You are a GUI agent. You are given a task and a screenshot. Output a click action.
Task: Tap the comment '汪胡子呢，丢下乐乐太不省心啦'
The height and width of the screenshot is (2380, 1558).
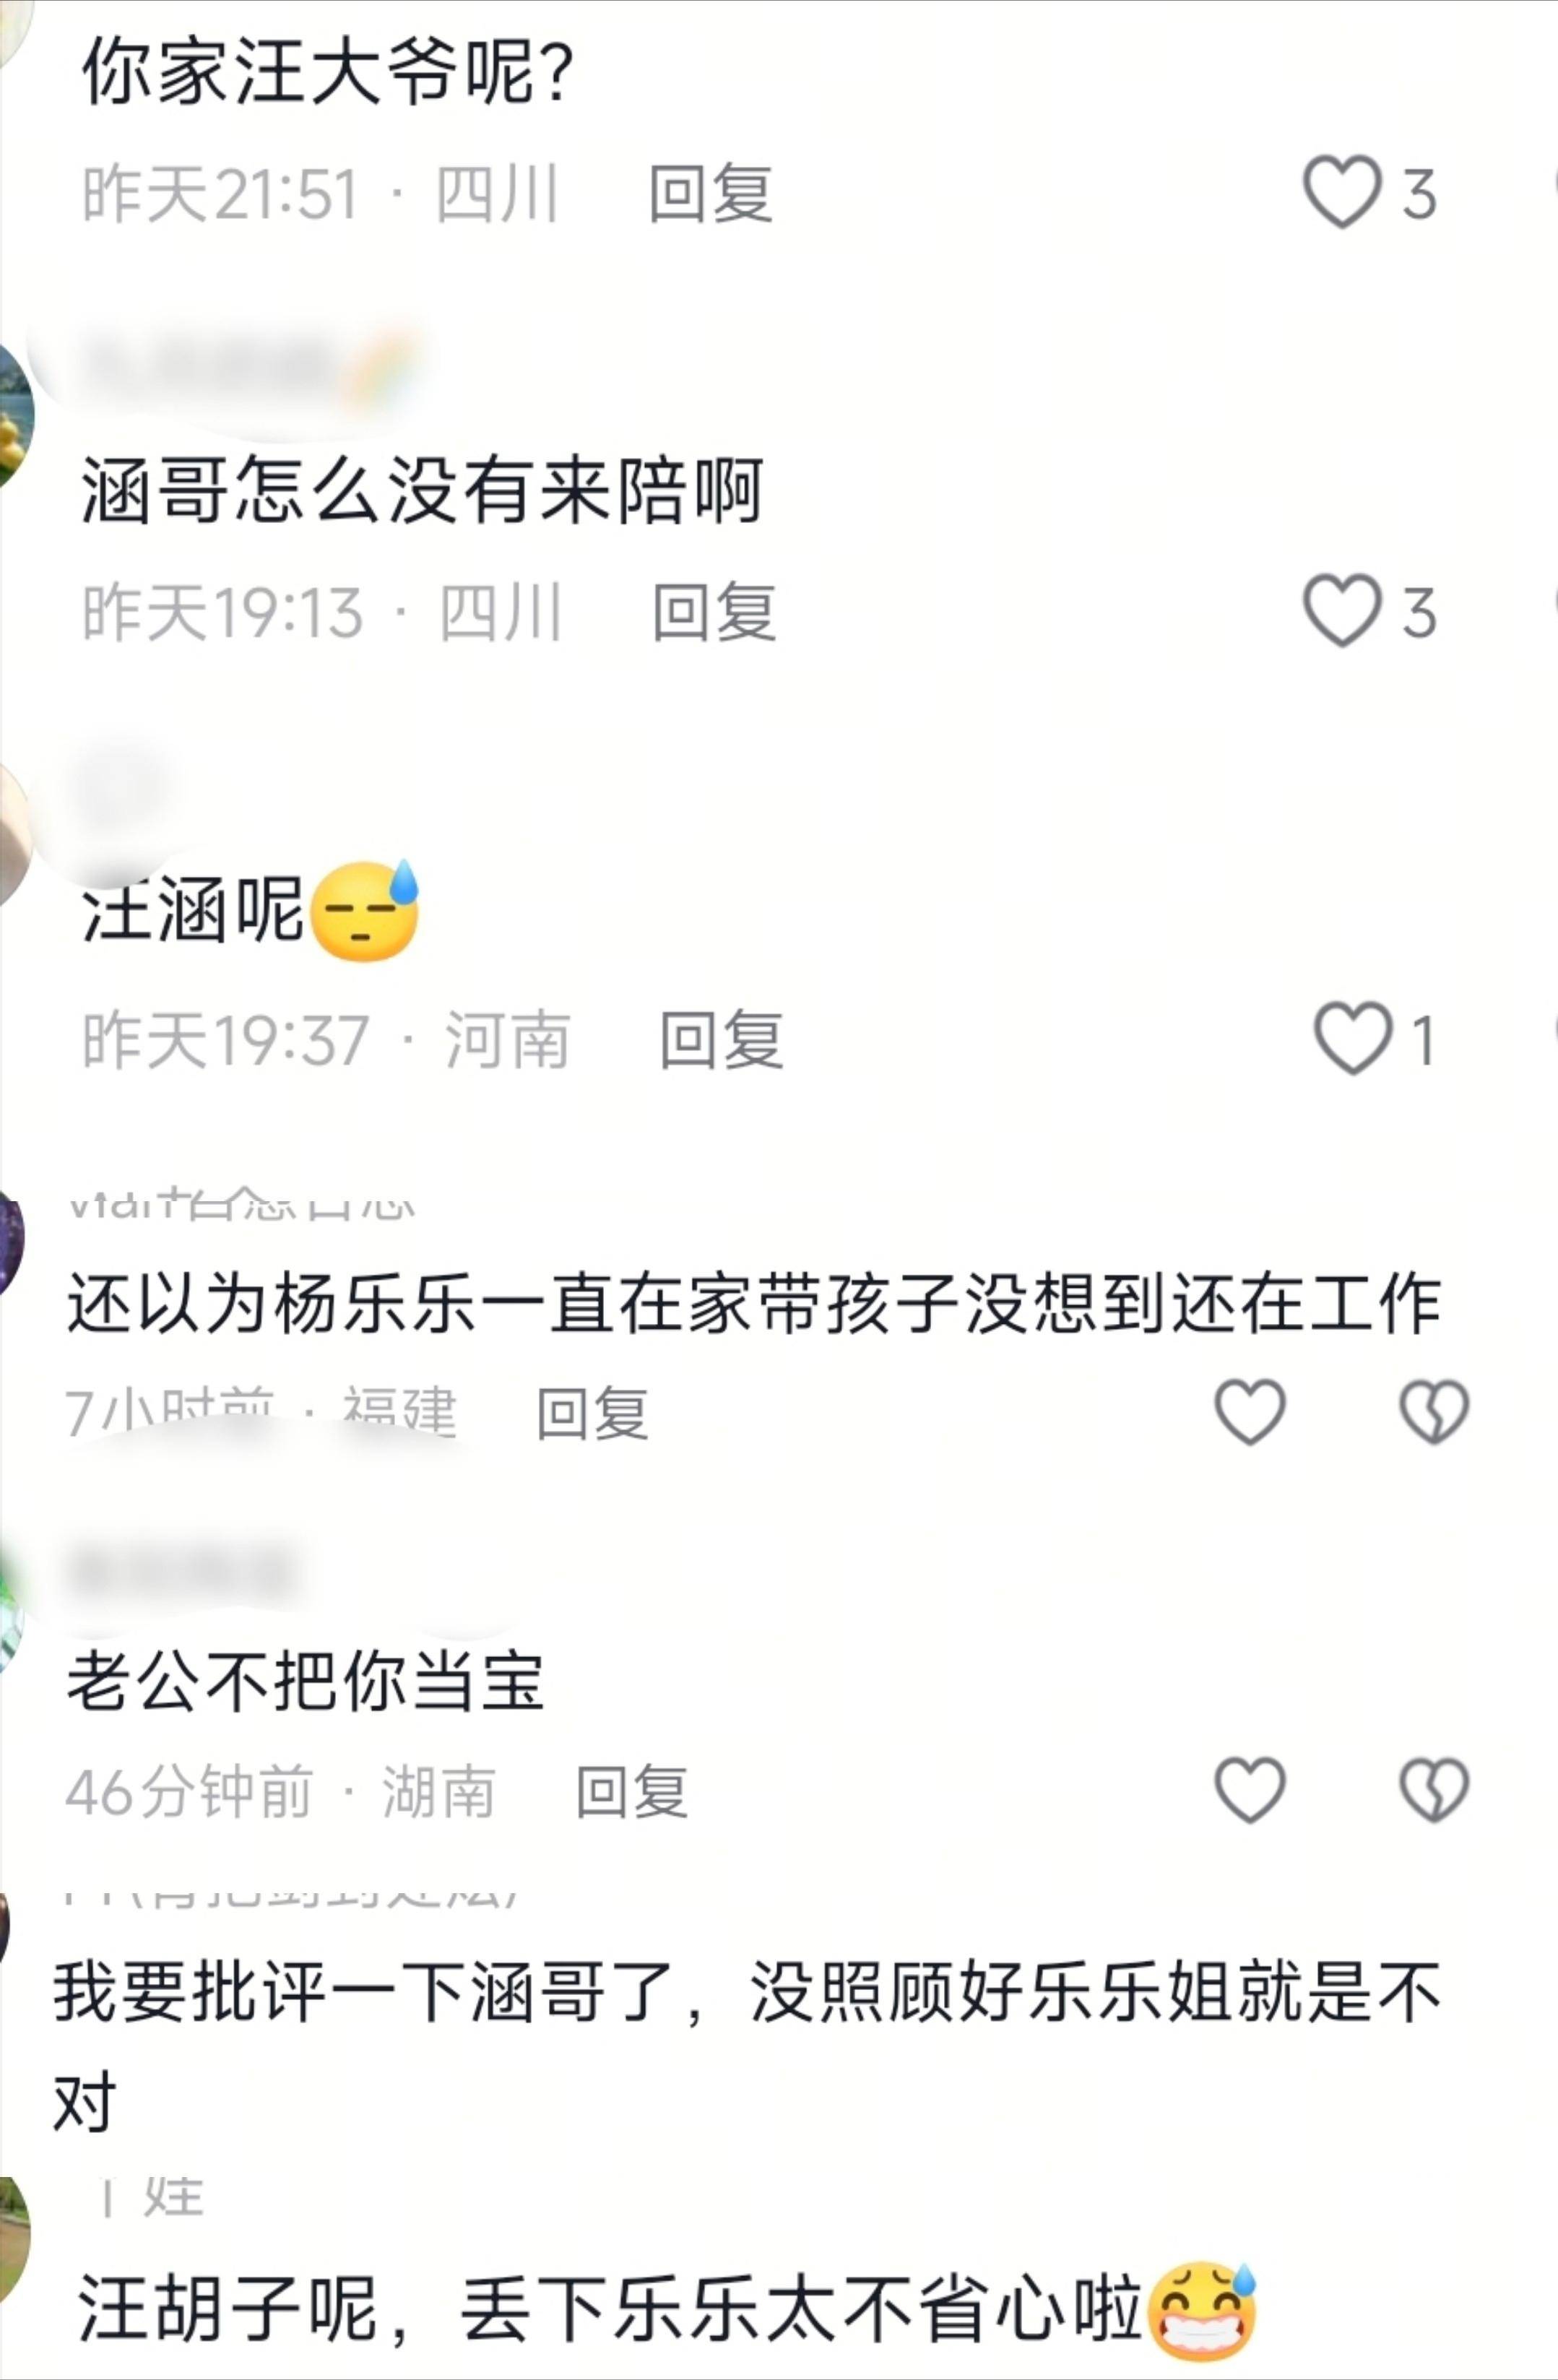(x=666, y=2308)
